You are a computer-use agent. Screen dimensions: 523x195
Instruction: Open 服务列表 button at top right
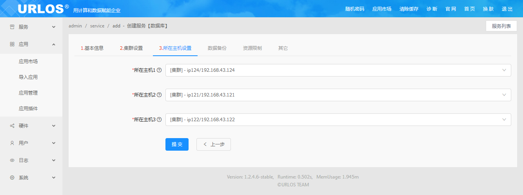[x=501, y=26]
